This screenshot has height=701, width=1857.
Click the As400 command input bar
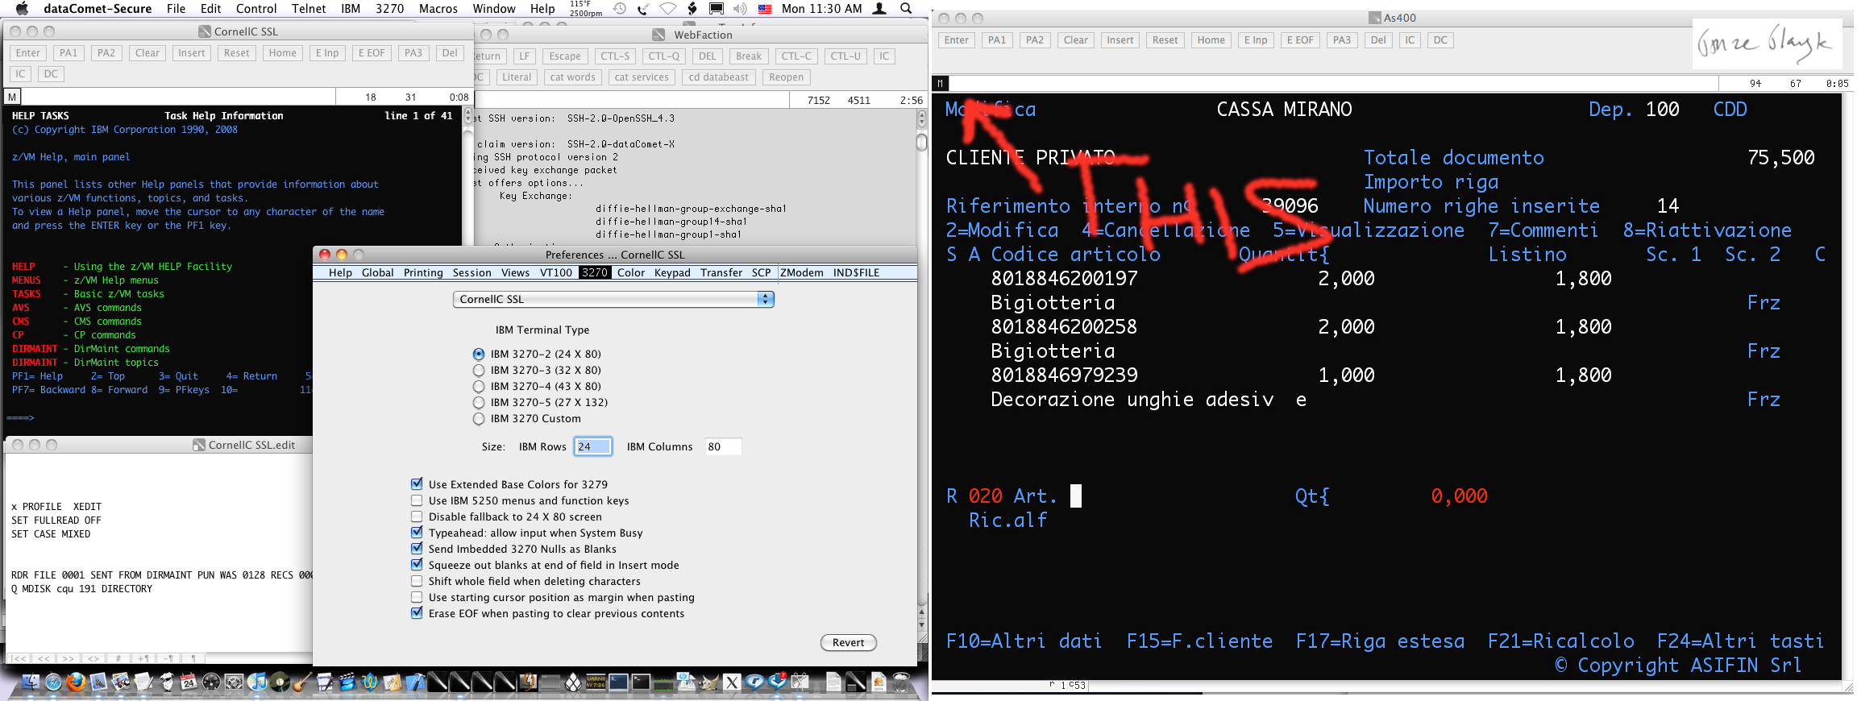1334,83
